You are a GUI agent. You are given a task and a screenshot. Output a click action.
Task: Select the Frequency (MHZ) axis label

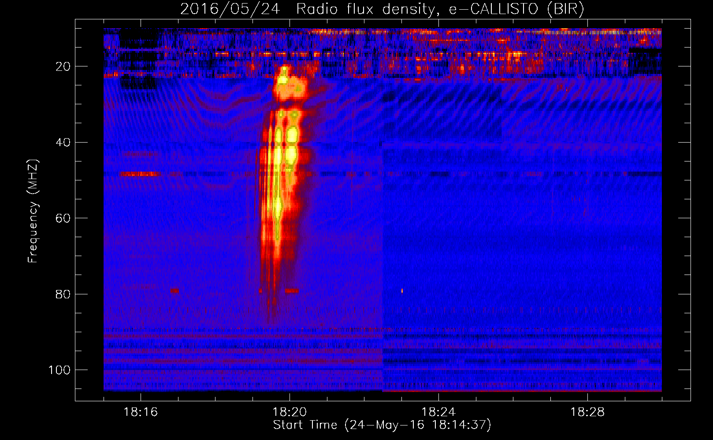33,211
